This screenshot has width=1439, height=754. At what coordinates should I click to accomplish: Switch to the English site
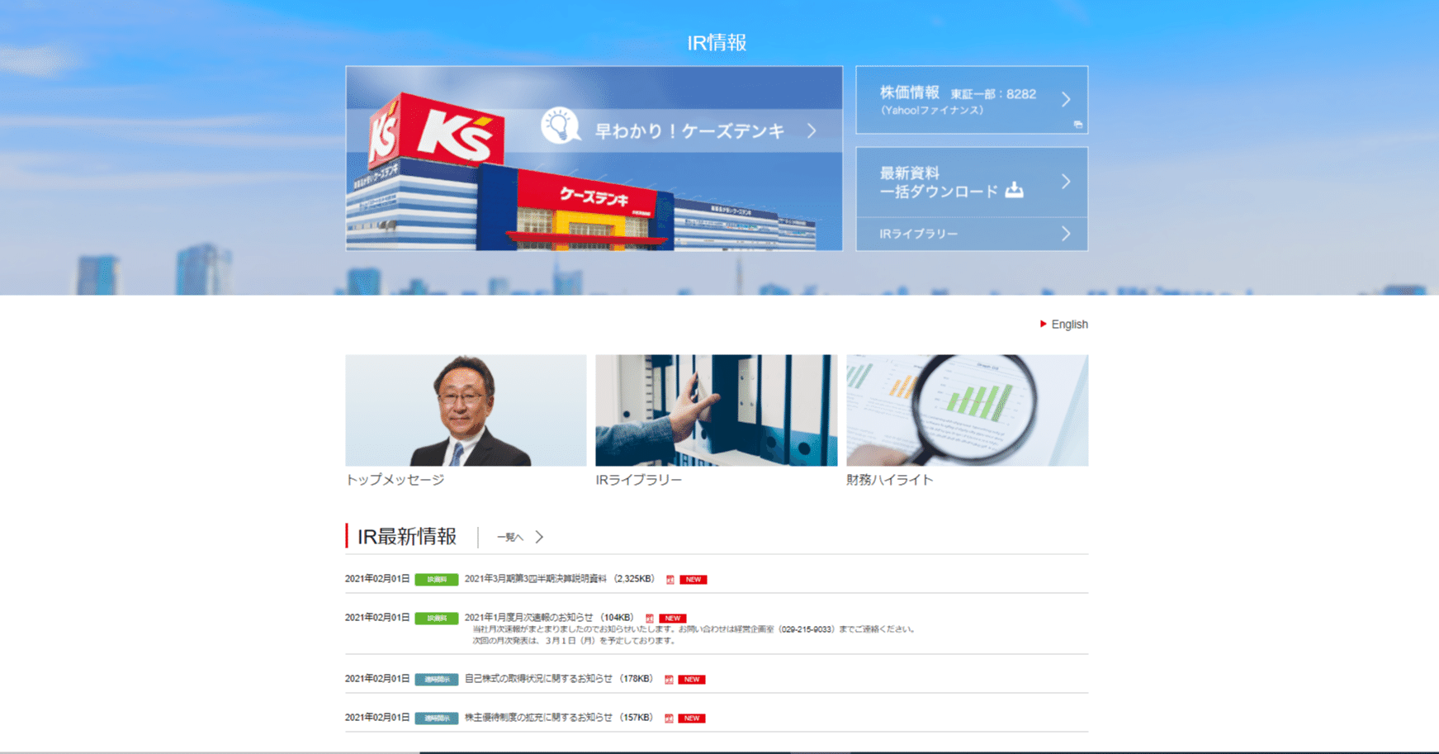1069,325
